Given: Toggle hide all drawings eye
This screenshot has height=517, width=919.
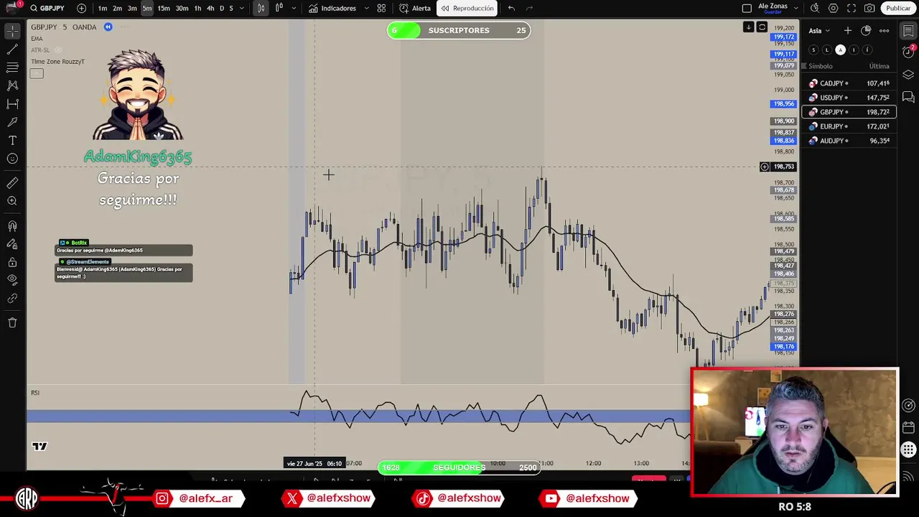Looking at the screenshot, I should 12,280.
